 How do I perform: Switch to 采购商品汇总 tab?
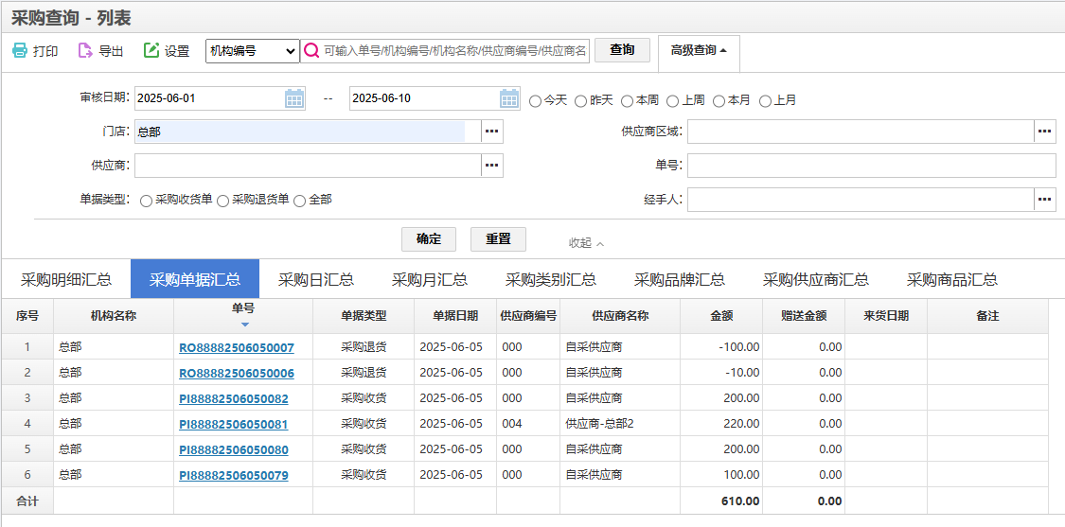click(x=952, y=279)
